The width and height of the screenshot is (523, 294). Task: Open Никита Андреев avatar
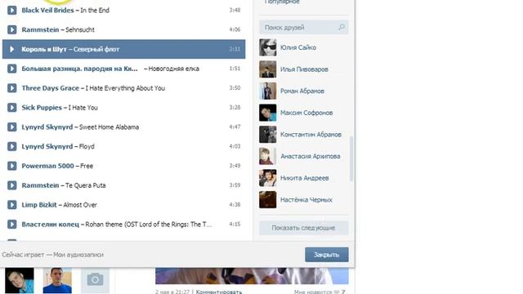(x=268, y=178)
